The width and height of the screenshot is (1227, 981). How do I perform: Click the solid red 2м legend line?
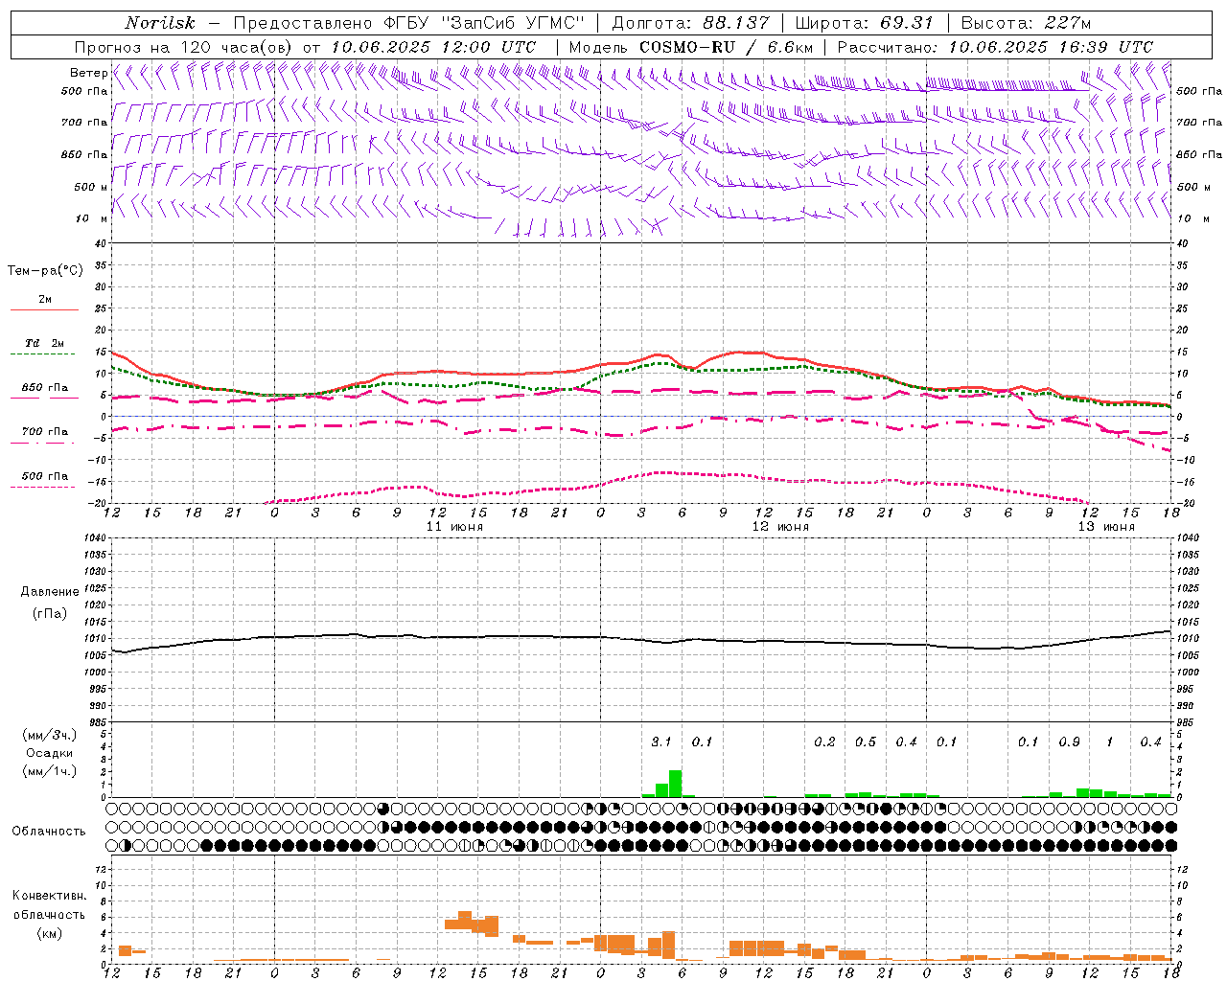tap(44, 310)
